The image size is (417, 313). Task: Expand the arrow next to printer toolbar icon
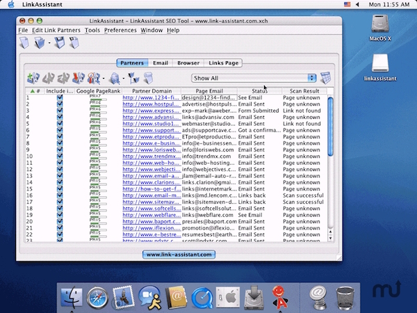[122, 79]
